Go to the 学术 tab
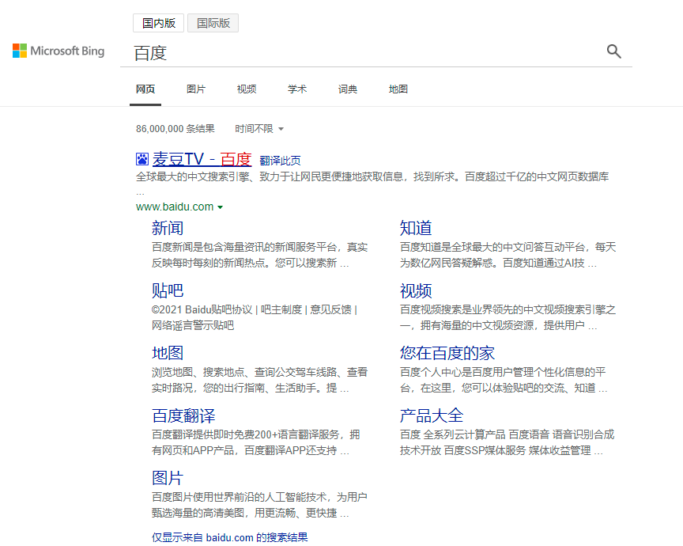The width and height of the screenshot is (683, 546). point(297,89)
